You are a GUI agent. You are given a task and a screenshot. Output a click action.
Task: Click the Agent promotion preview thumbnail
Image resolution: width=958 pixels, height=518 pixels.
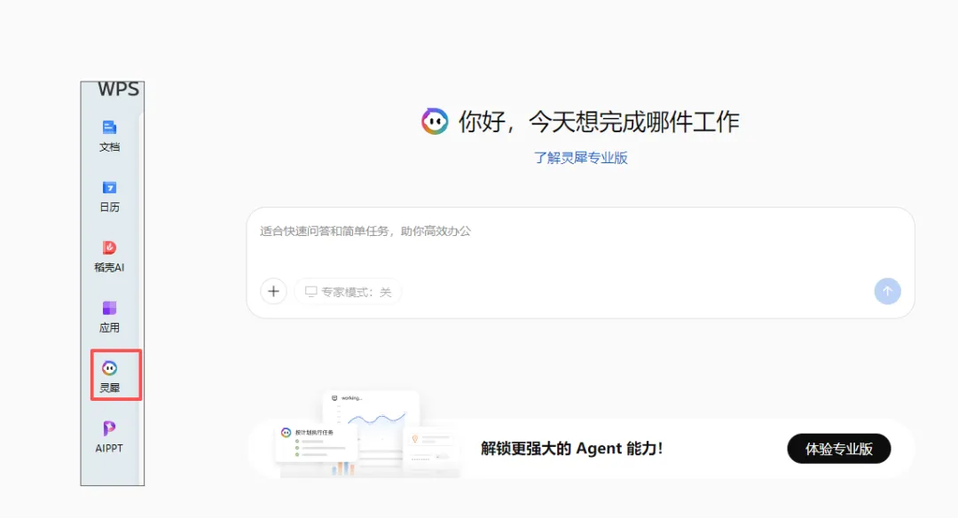coord(368,434)
